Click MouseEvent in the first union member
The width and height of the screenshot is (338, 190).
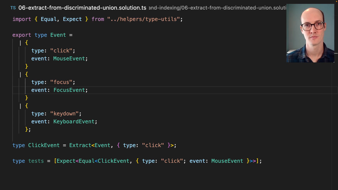coord(69,58)
